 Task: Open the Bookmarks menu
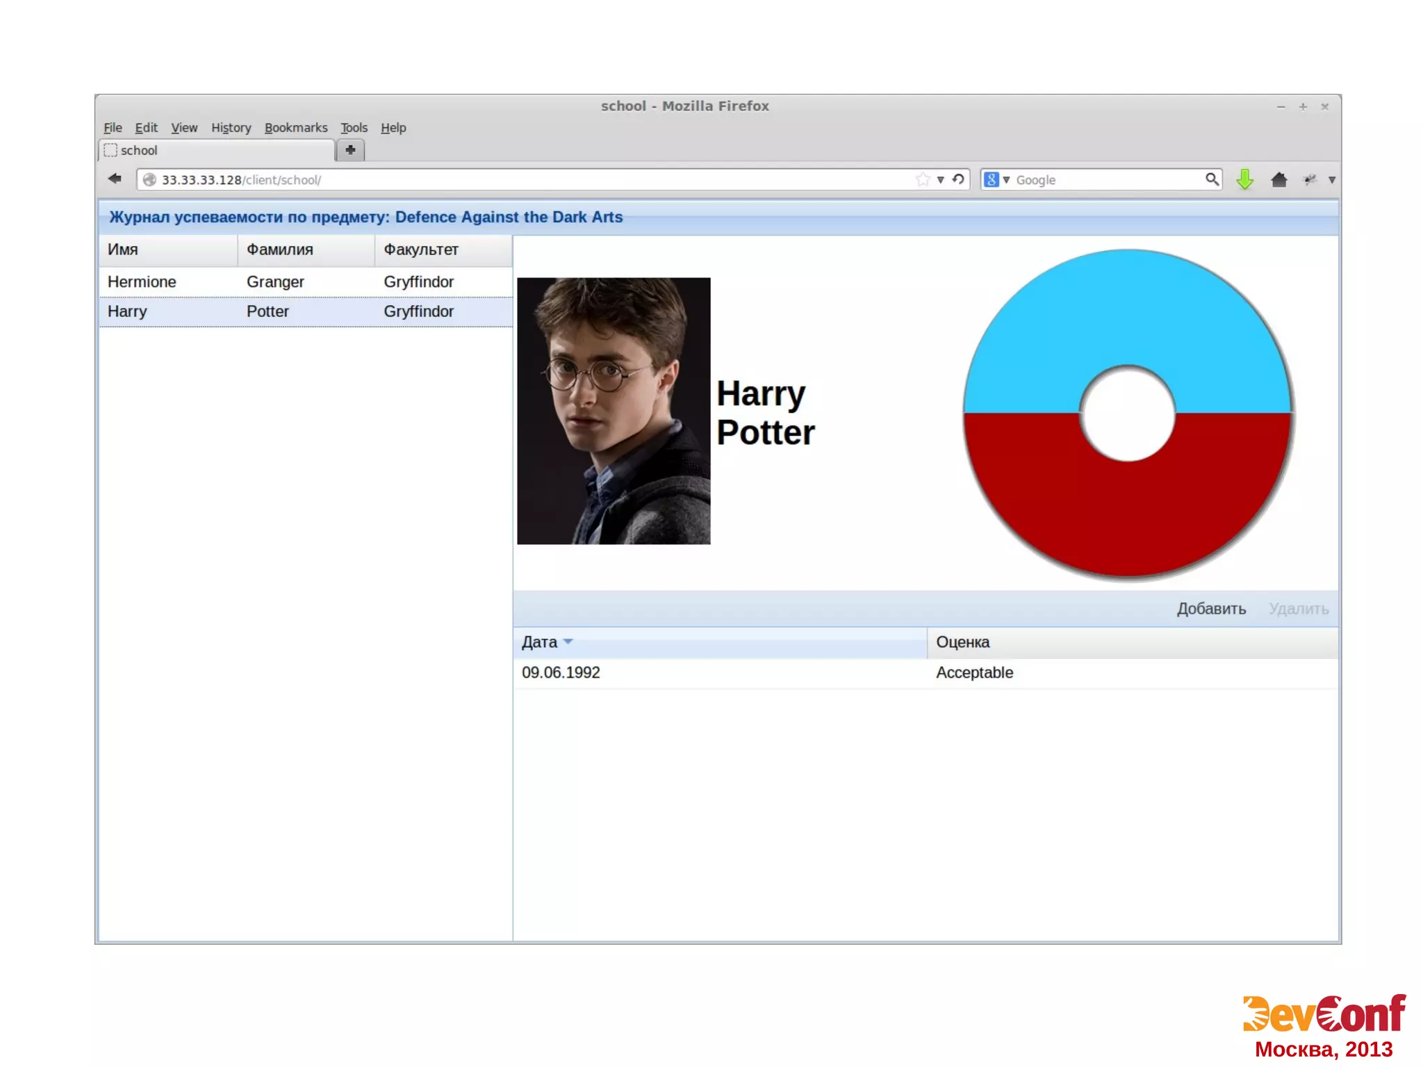[295, 128]
